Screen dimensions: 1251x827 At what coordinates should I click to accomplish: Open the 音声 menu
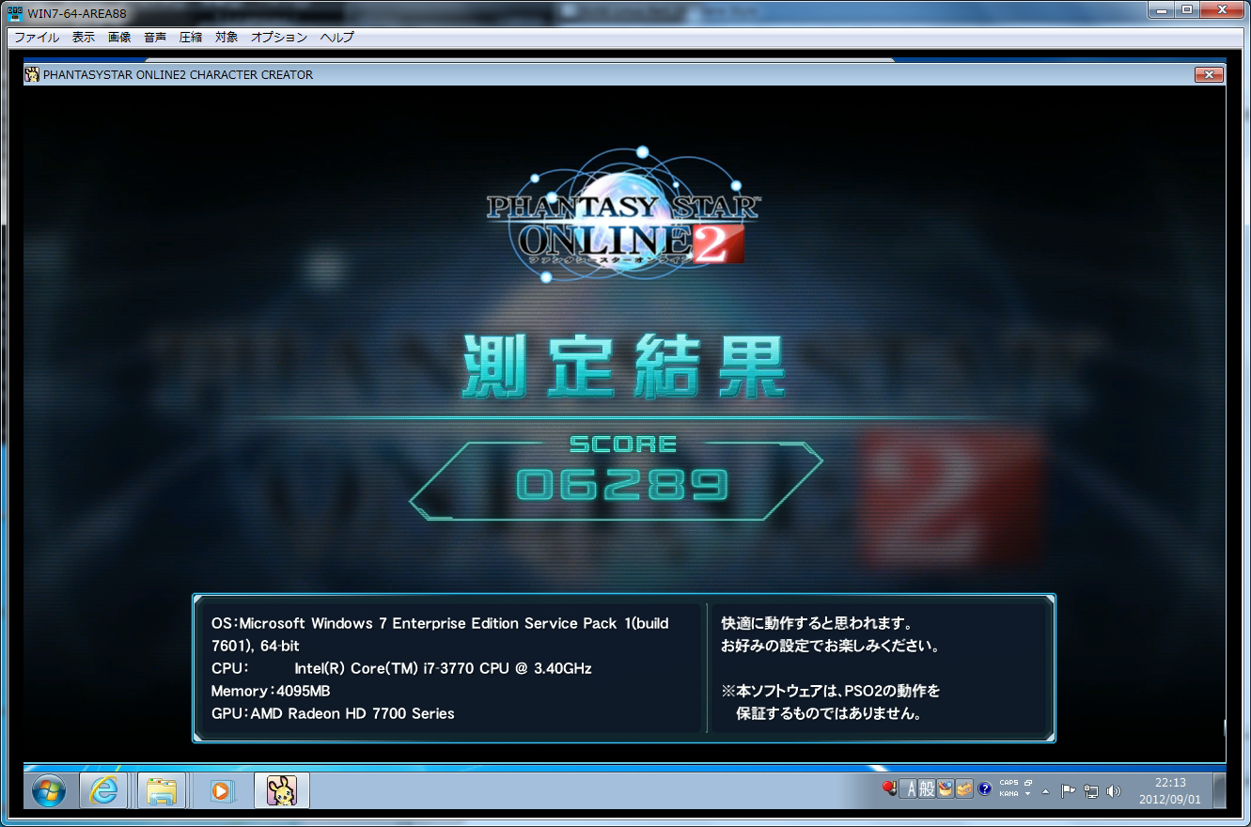coord(155,38)
